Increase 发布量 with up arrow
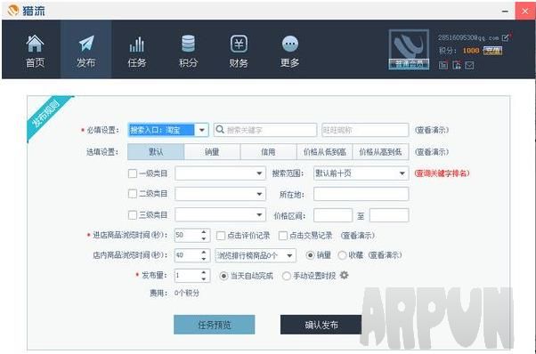Image resolution: width=536 pixels, height=354 pixels. tap(204, 272)
